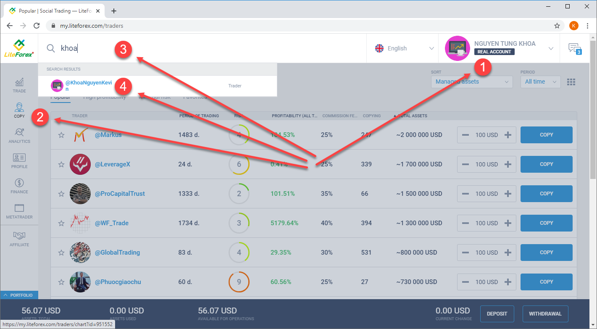Open the Finance sidebar icon
Viewport: 597px width, 329px height.
(x=19, y=186)
